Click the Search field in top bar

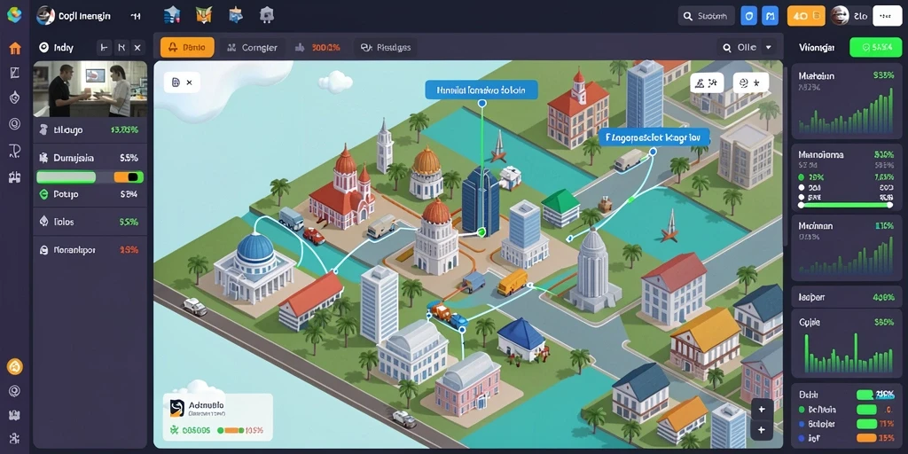pos(706,16)
